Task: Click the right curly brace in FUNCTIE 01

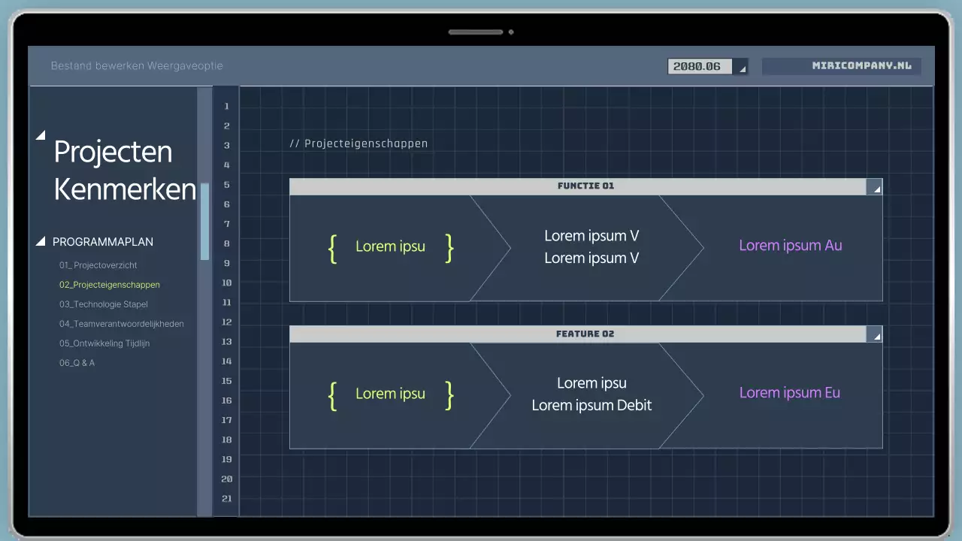Action: click(449, 248)
